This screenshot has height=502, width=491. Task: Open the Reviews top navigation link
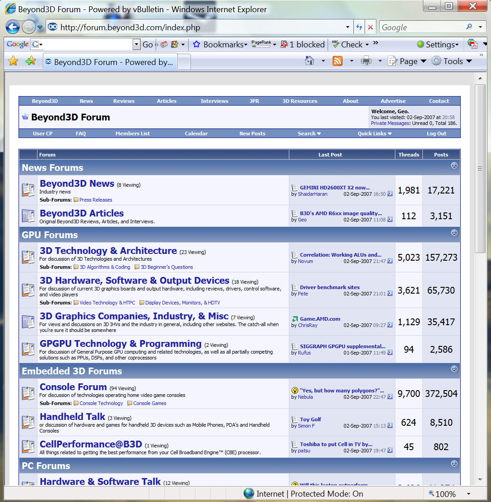[x=124, y=101]
